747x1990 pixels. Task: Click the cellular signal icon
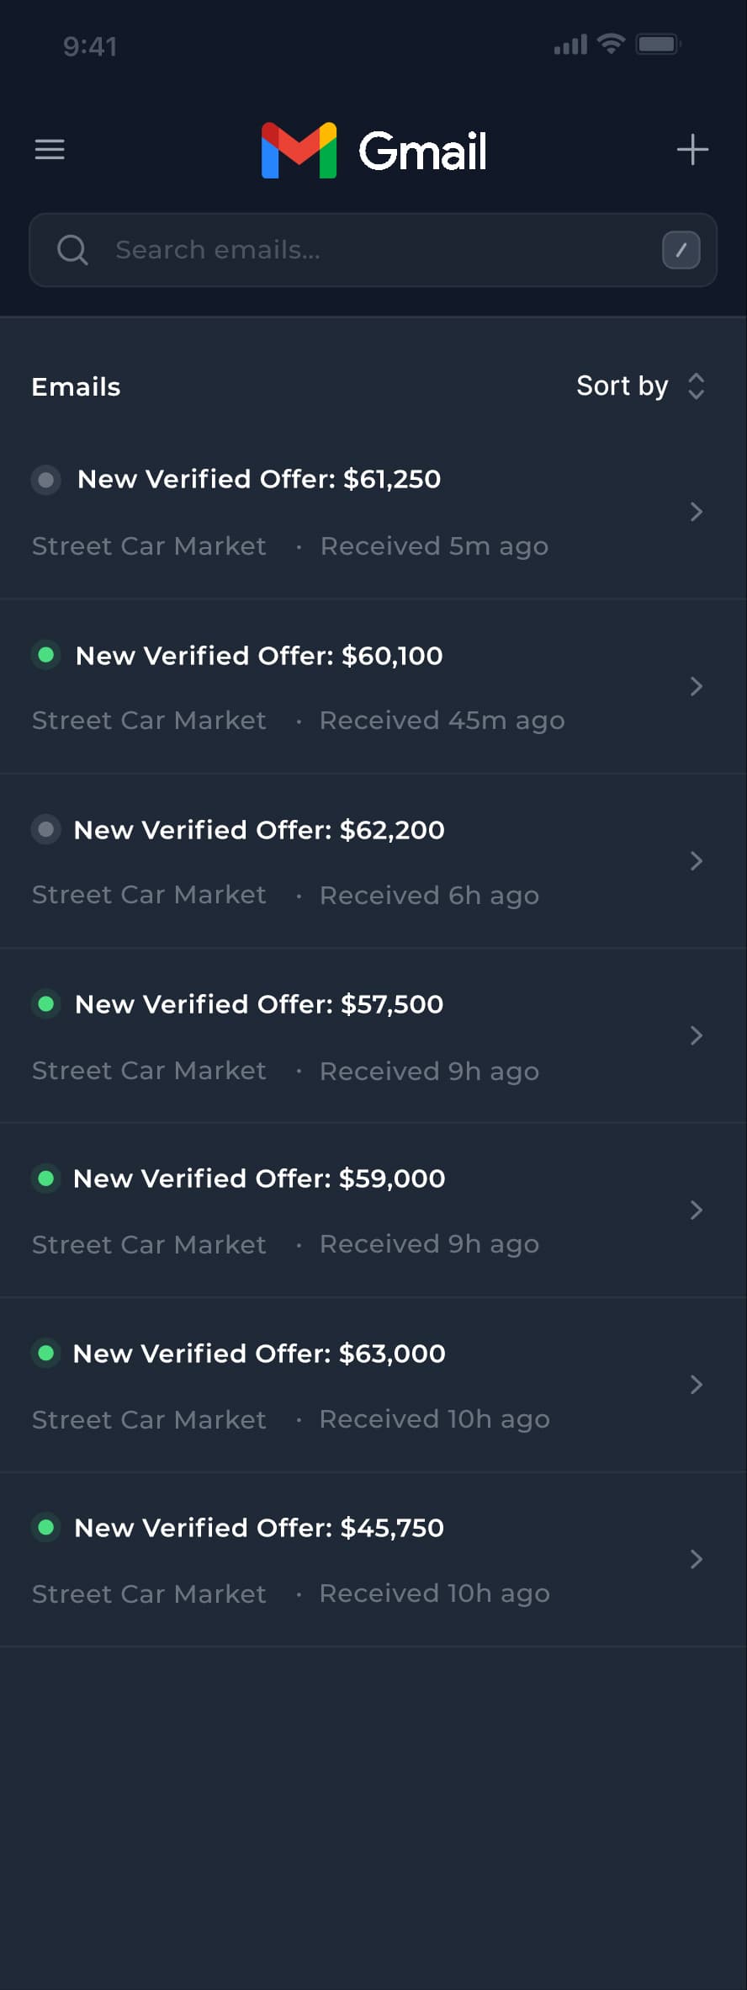tap(570, 45)
